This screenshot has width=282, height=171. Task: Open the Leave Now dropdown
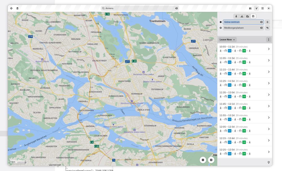point(227,39)
